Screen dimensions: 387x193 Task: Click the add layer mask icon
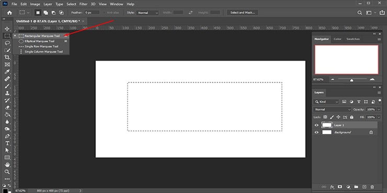[x=340, y=187]
